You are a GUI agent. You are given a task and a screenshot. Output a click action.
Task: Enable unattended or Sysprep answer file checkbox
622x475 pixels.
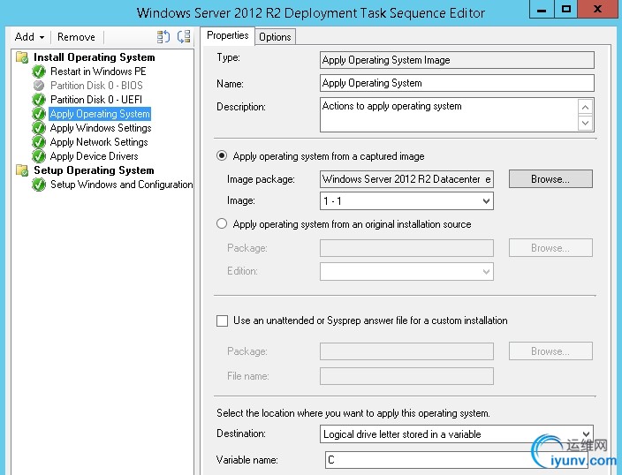[x=222, y=320]
